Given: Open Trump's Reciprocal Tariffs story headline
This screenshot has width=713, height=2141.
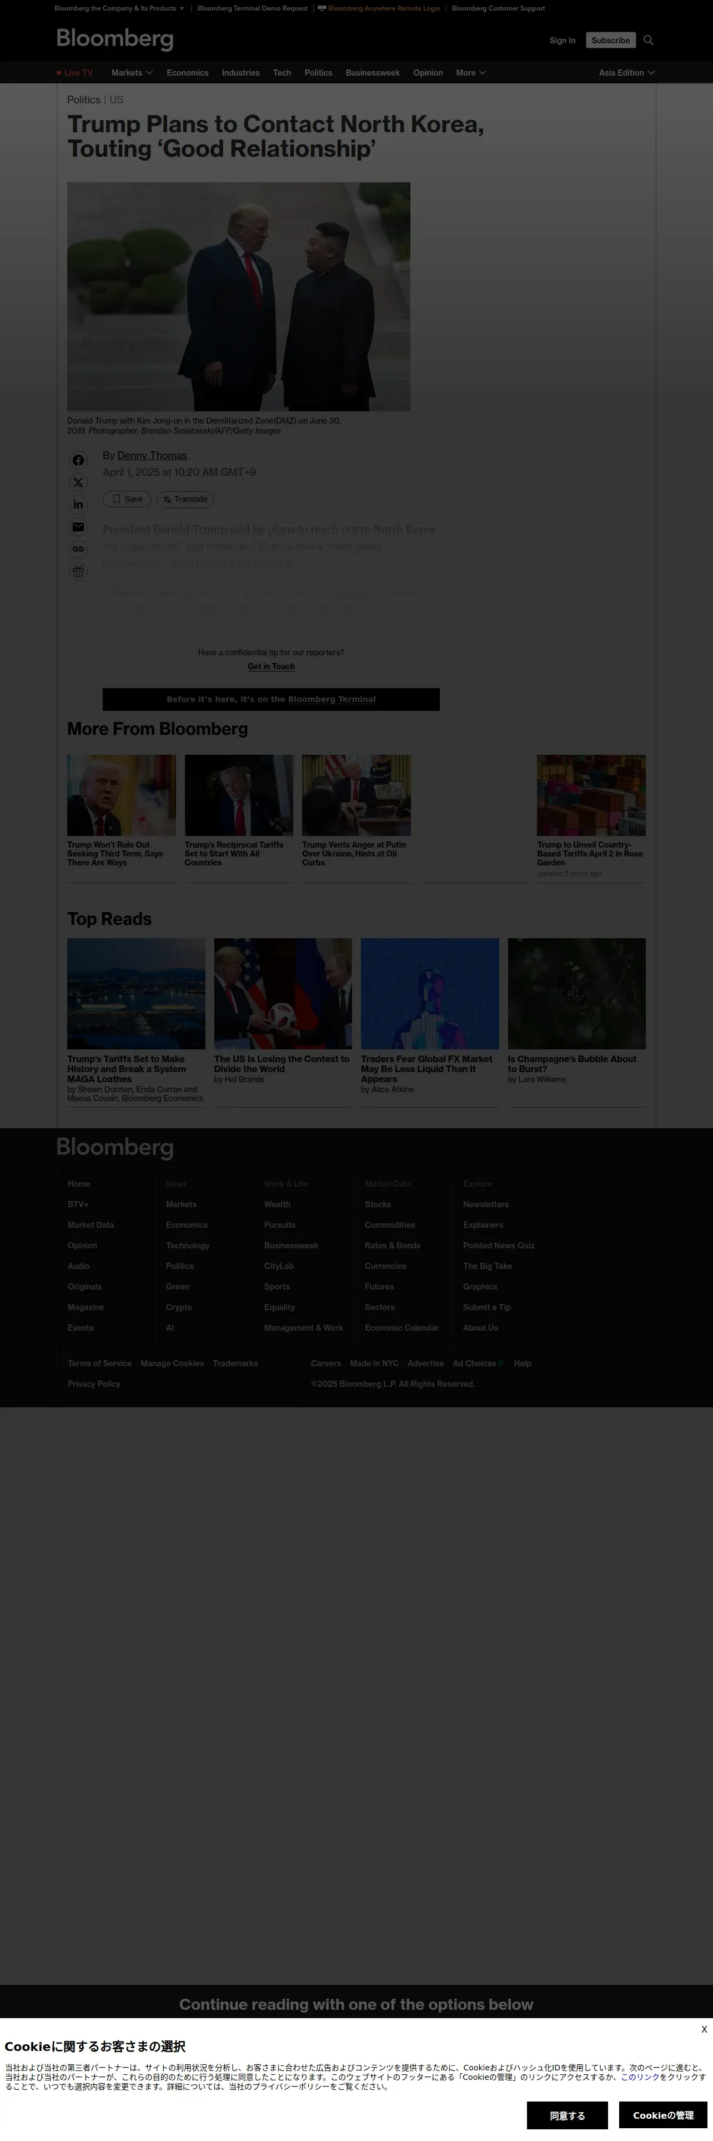Looking at the screenshot, I should tap(234, 854).
